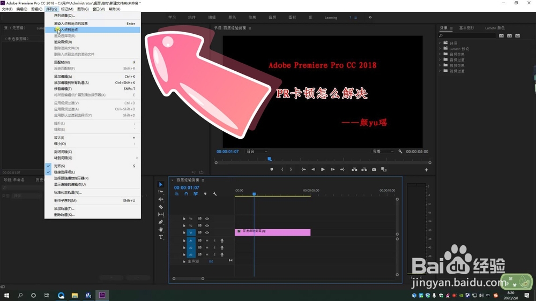
Task: Click Mark Out bracket icon
Action: 291,169
